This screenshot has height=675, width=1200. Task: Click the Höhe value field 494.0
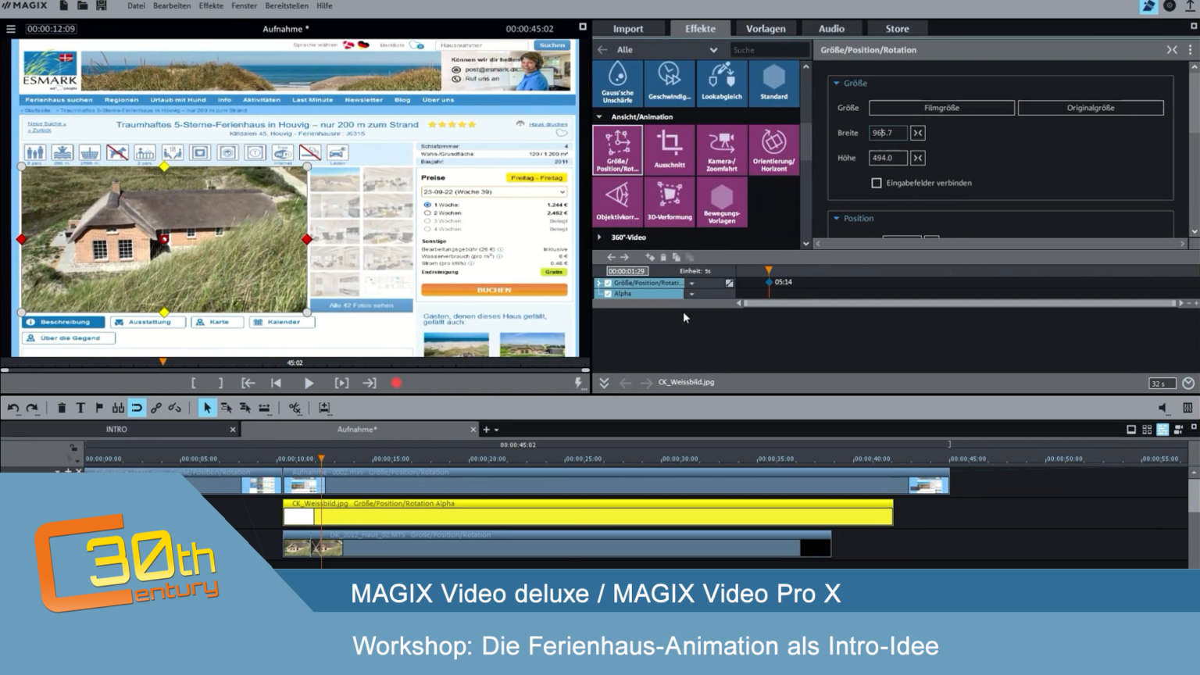[x=887, y=158]
